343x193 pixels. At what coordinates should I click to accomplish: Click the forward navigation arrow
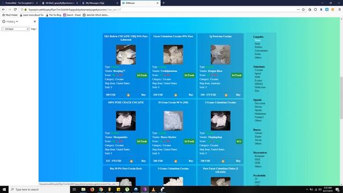(x=10, y=10)
